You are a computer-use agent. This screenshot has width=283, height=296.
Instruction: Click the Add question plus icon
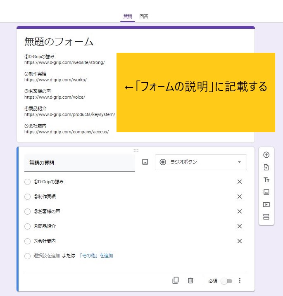click(x=266, y=155)
